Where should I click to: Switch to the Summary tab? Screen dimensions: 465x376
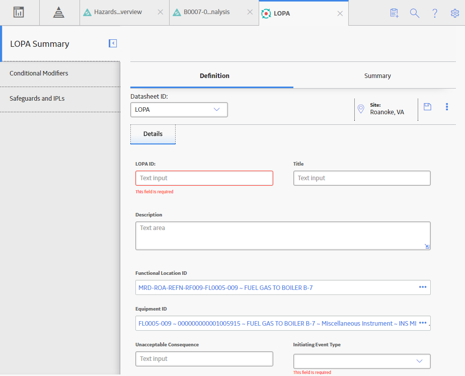pyautogui.click(x=377, y=76)
